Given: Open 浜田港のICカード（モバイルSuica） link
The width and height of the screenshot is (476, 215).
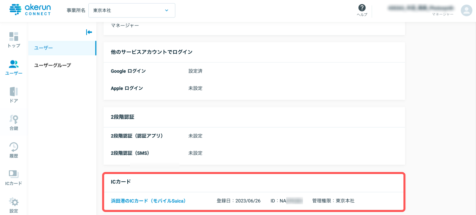Looking at the screenshot, I should [x=148, y=201].
